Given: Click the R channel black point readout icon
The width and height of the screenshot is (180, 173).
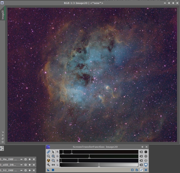Looking at the screenshot, I should click(146, 152).
